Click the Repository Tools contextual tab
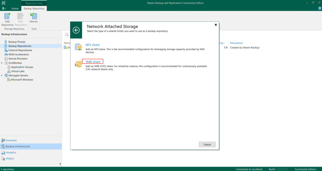322x171 pixels. point(34,3)
